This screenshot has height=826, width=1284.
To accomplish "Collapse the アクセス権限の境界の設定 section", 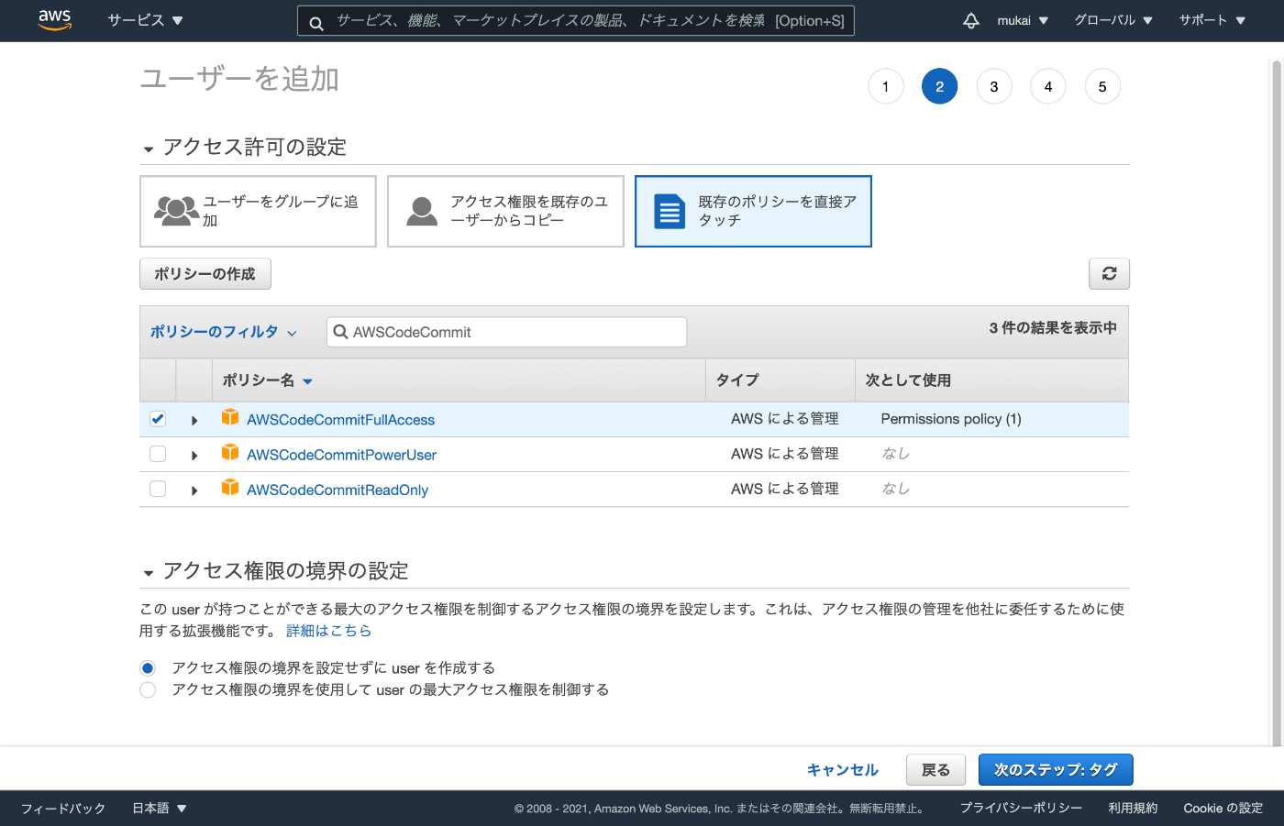I will (x=148, y=573).
